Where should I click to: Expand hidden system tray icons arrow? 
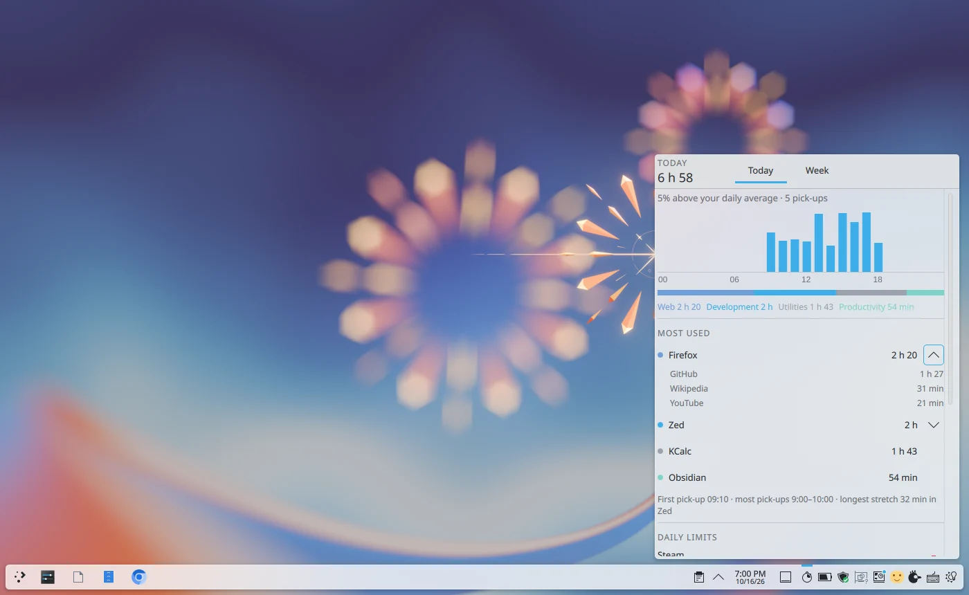click(x=718, y=577)
